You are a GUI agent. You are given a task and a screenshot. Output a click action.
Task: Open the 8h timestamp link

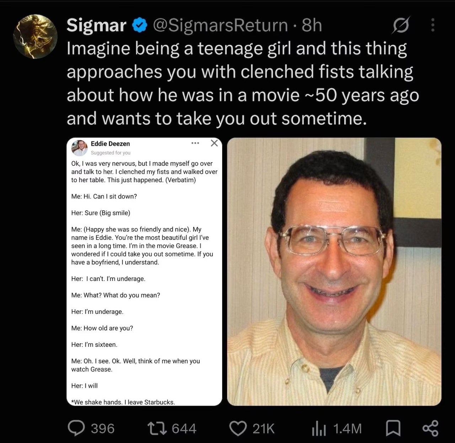[312, 25]
